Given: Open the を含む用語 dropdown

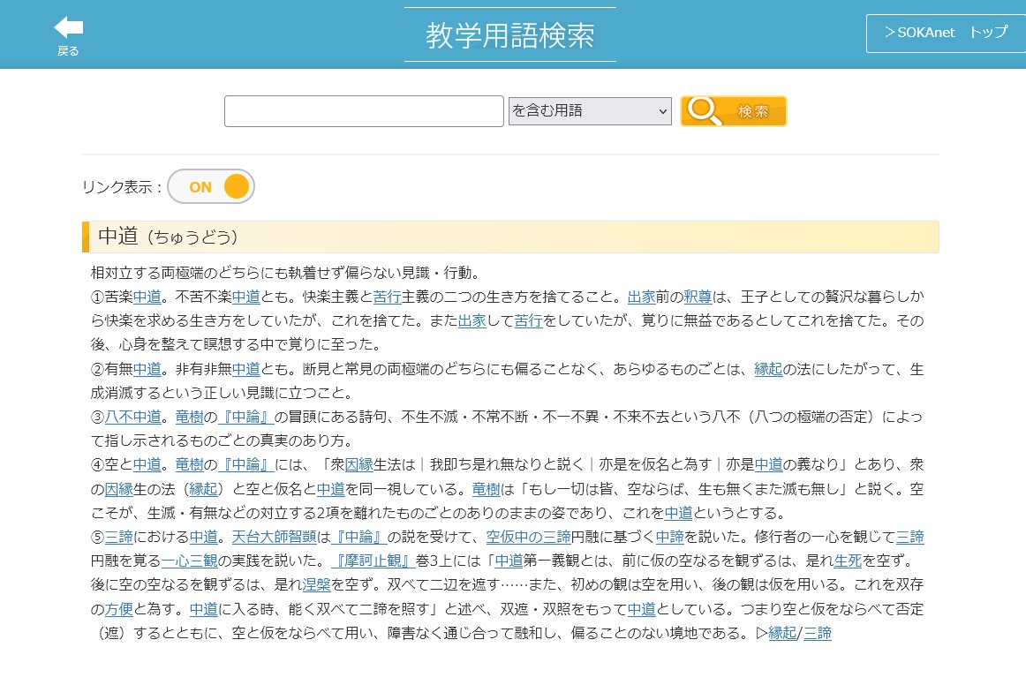Looking at the screenshot, I should tap(590, 111).
